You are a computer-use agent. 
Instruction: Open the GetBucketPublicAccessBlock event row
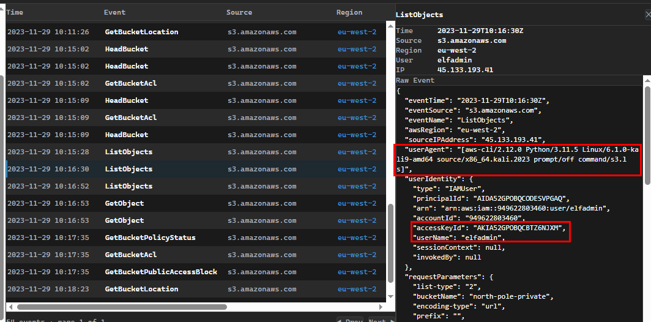[x=196, y=272]
